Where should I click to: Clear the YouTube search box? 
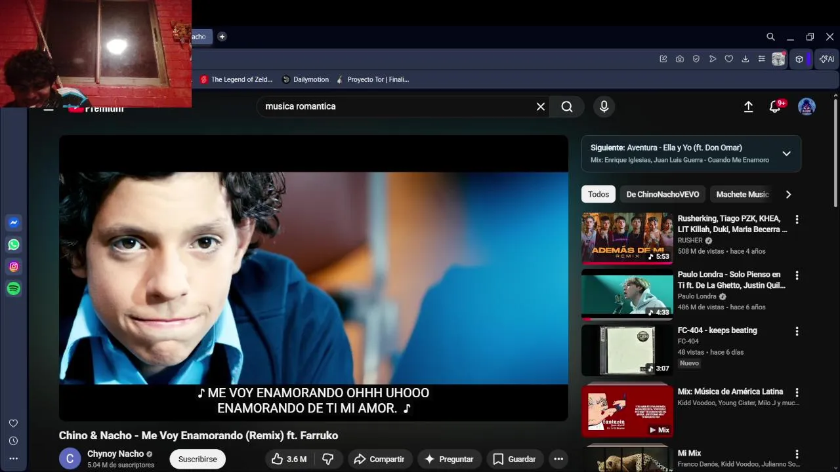pos(541,107)
